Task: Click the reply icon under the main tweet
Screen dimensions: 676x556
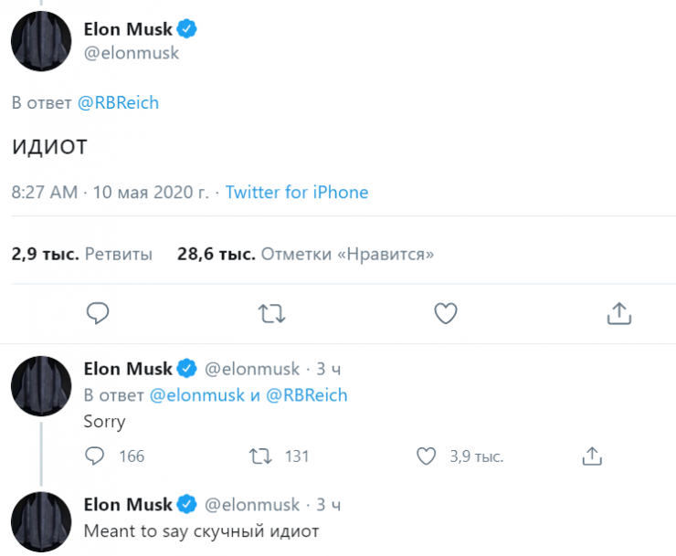Action: pyautogui.click(x=98, y=314)
